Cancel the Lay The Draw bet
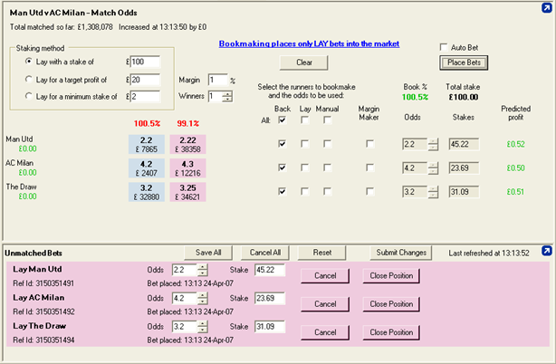Screen dimensions: 556x364 325,332
